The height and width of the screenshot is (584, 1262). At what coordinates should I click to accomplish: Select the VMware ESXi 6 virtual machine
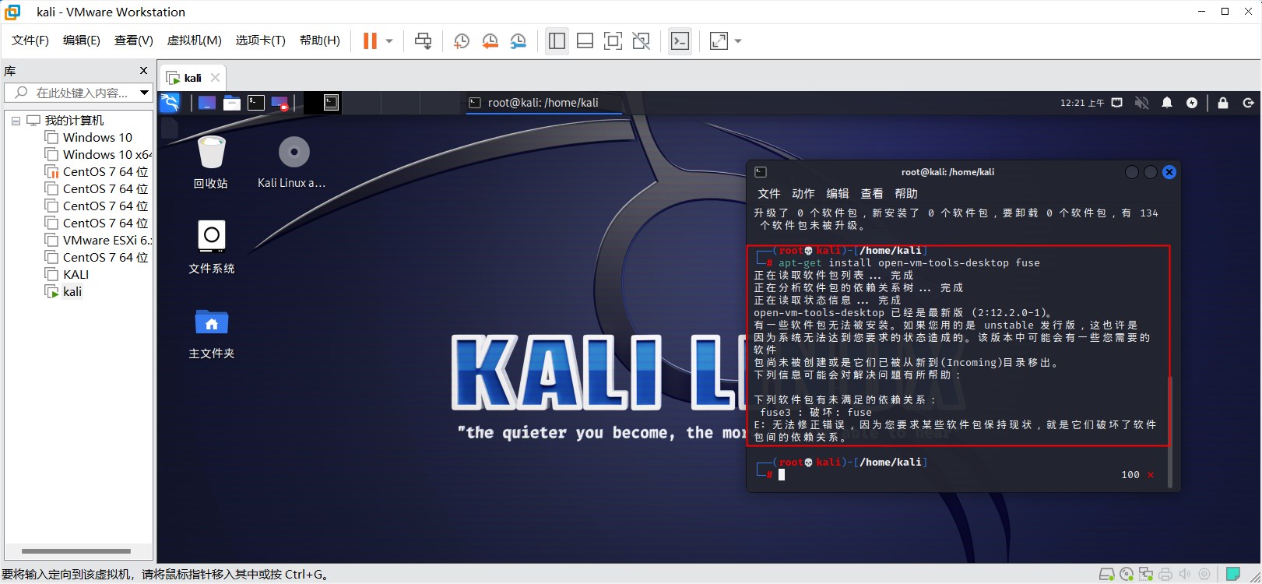(107, 241)
